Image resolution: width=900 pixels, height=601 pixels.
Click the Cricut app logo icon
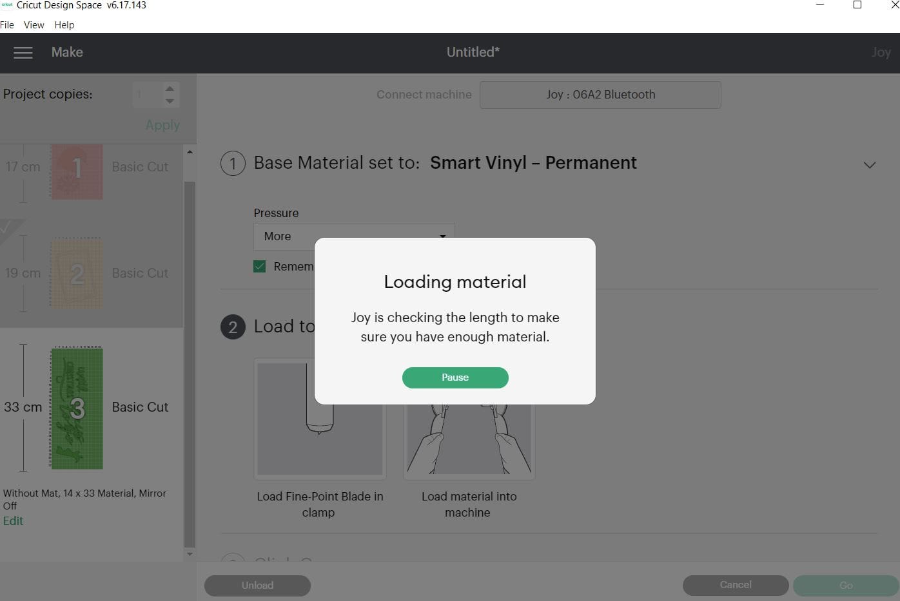tap(7, 5)
